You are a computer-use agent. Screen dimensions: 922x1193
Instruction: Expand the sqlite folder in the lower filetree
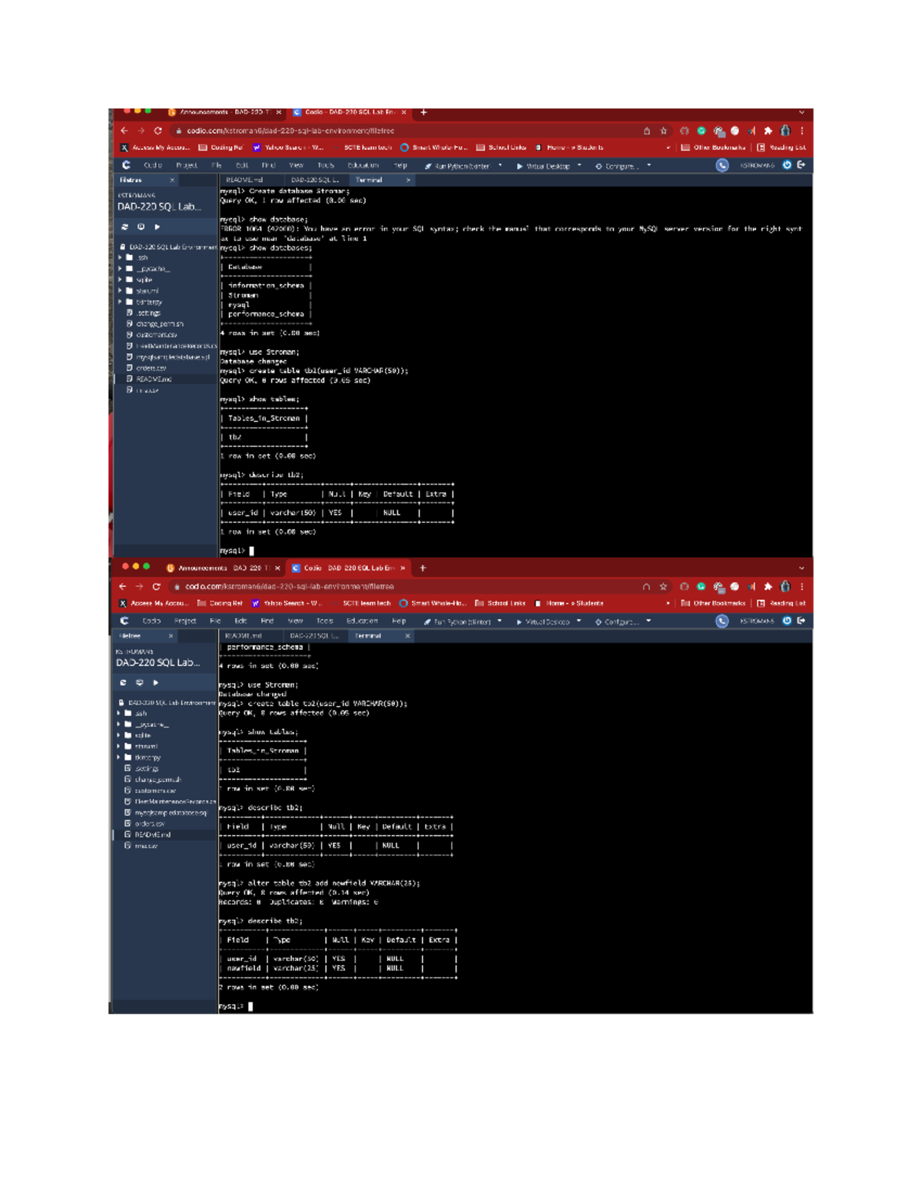click(119, 735)
